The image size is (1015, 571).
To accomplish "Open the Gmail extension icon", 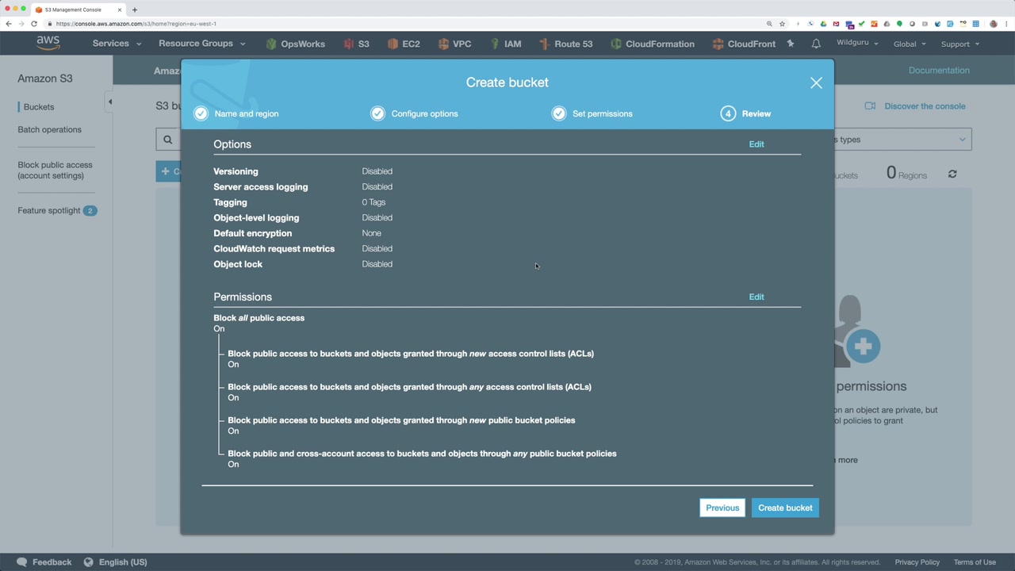I will 836,24.
